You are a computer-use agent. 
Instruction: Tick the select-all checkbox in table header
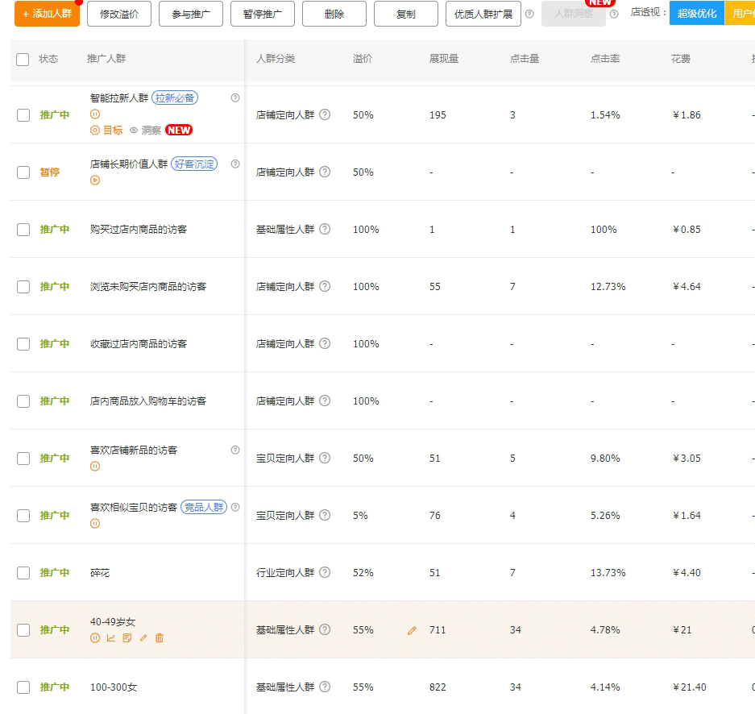23,59
